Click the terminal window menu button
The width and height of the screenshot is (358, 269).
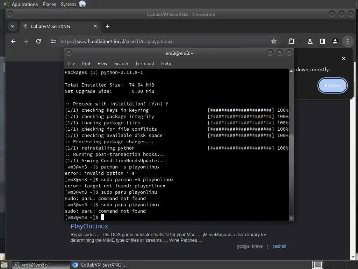point(69,53)
